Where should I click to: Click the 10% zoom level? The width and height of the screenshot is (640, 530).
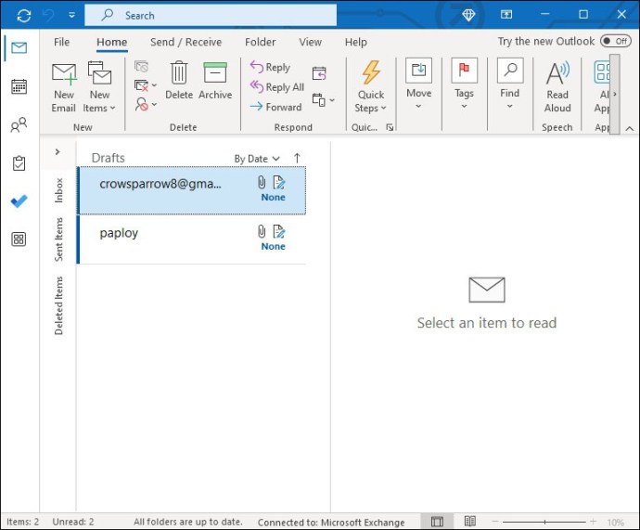point(616,523)
